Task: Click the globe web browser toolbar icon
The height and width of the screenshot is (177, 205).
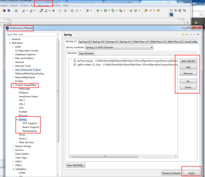Action: tap(53, 11)
